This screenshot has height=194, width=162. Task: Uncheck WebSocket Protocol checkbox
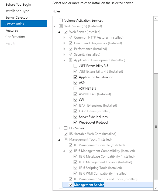75,122
